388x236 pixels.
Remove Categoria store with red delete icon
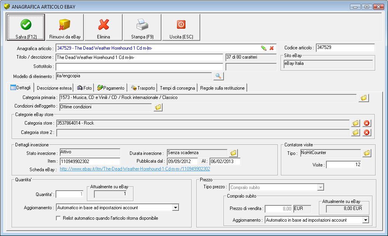367,123
